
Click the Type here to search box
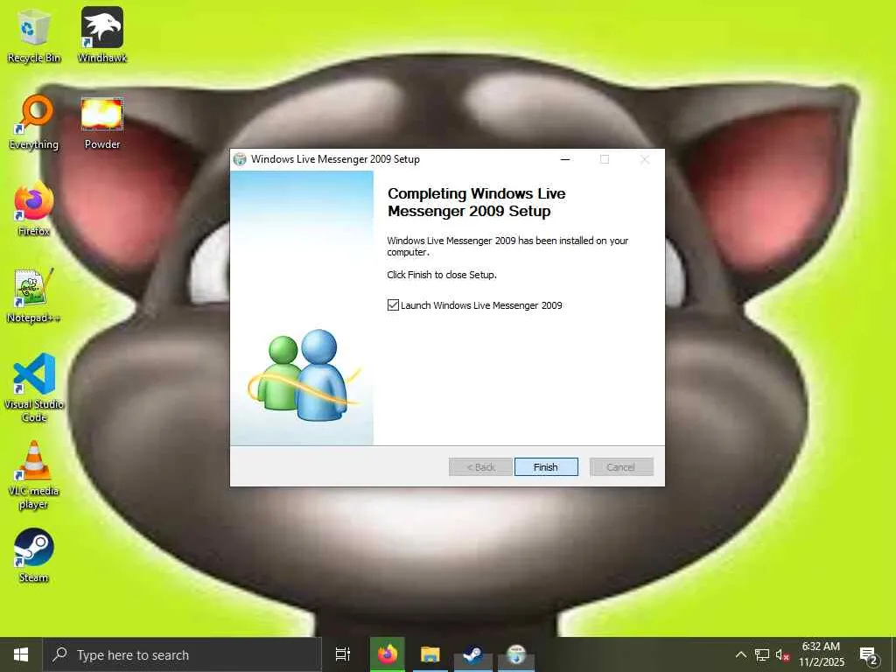pyautogui.click(x=182, y=654)
